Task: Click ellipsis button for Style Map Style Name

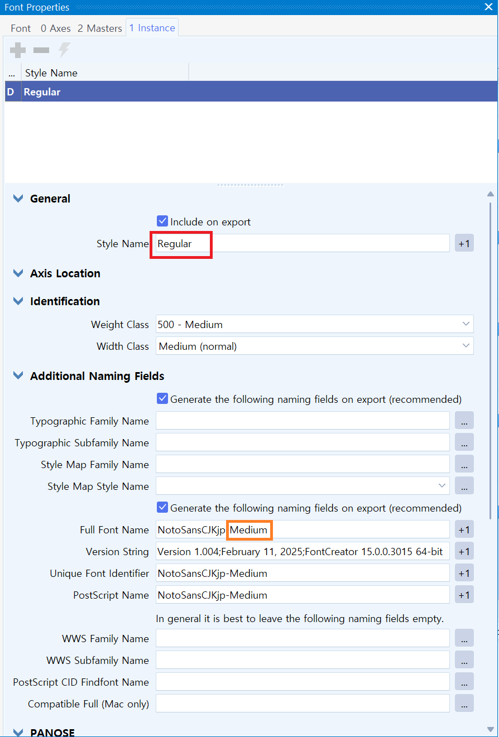Action: (x=464, y=486)
